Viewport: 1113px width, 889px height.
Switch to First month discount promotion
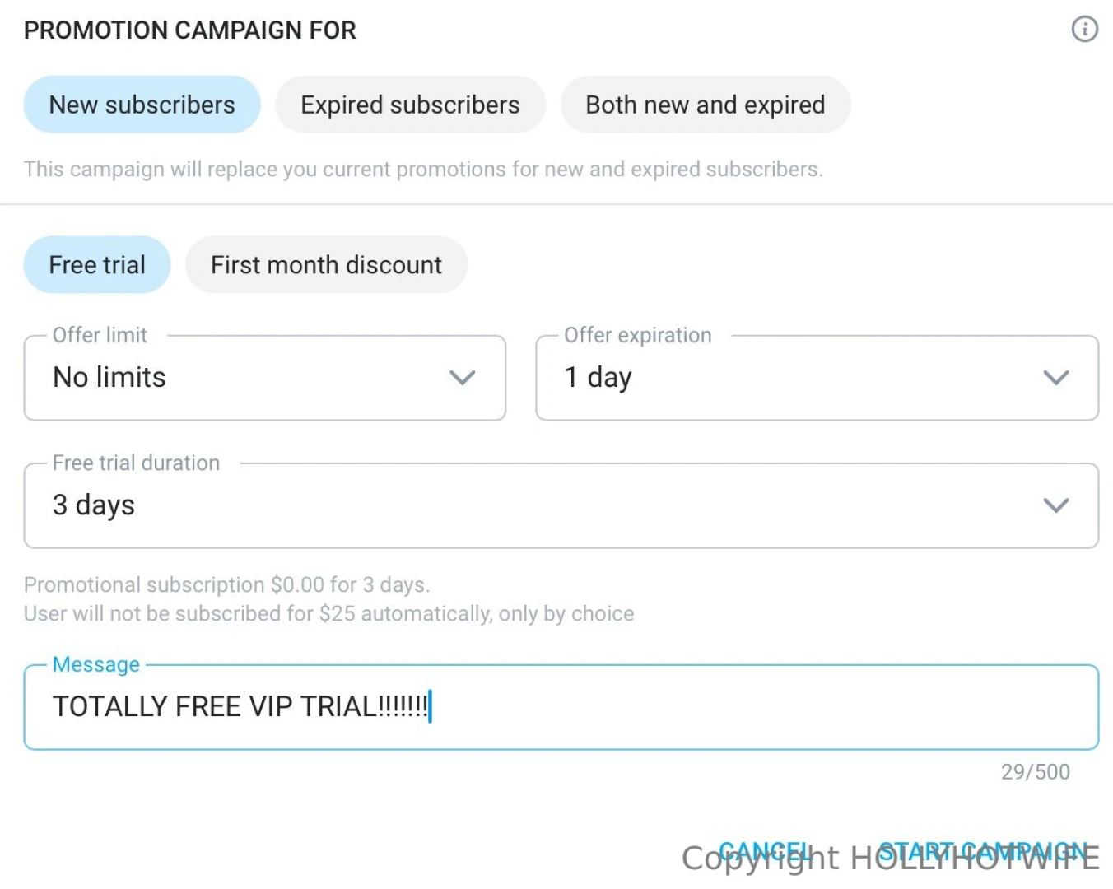tap(326, 264)
